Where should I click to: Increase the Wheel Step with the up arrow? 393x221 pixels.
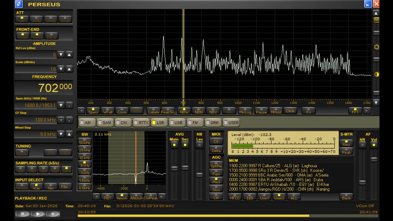click(x=69, y=134)
